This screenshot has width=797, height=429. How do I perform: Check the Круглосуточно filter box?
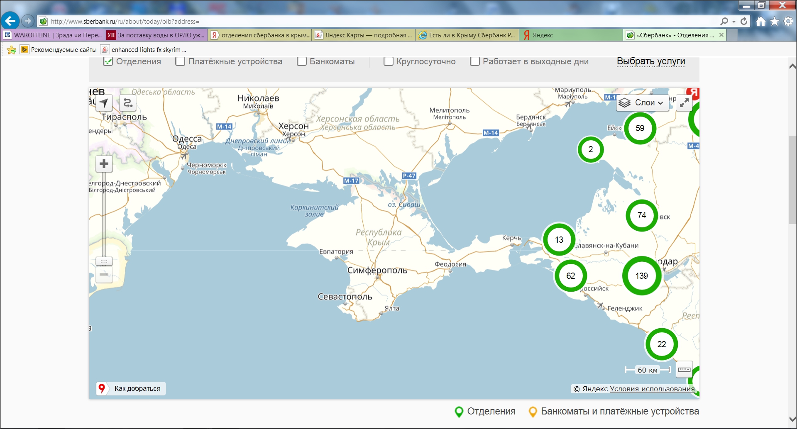[388, 61]
